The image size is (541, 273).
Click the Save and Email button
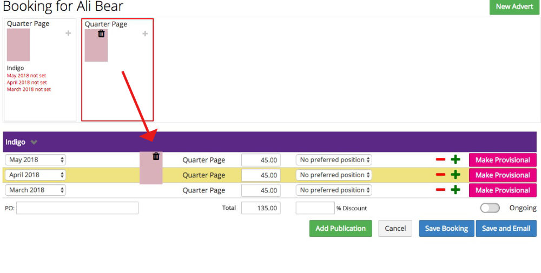coord(506,228)
